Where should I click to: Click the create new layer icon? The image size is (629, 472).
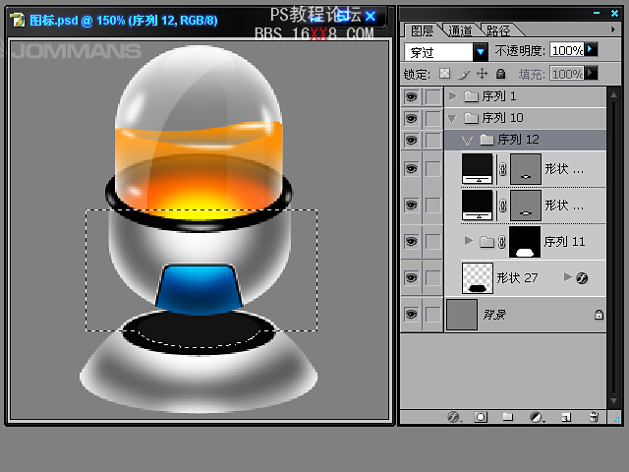(565, 417)
